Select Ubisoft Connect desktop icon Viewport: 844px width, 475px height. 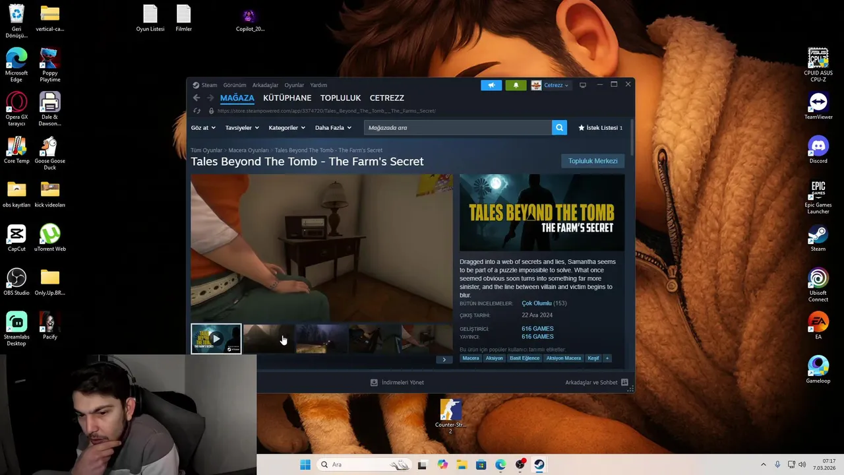tap(818, 285)
